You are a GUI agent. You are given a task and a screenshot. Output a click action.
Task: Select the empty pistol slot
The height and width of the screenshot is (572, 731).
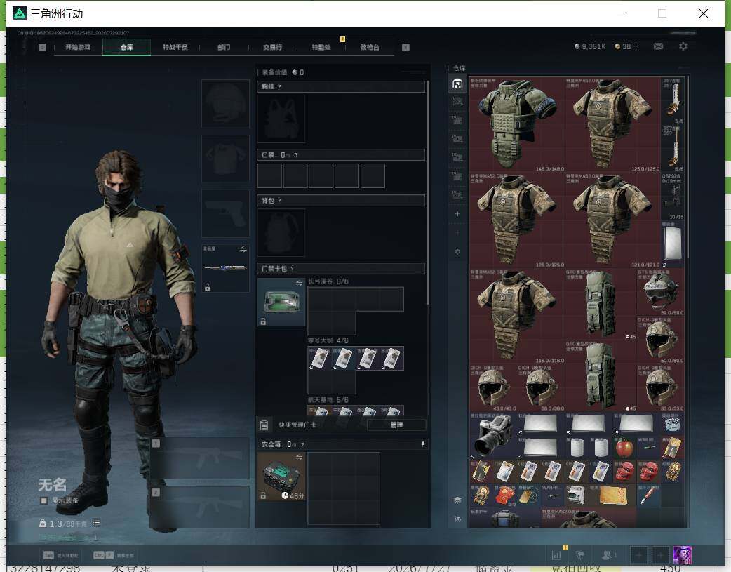click(x=225, y=213)
